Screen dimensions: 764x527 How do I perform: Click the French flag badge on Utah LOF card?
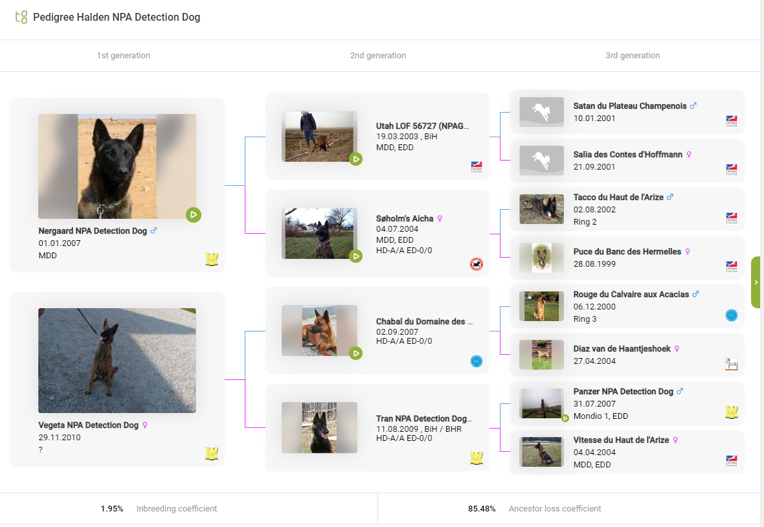pyautogui.click(x=477, y=167)
